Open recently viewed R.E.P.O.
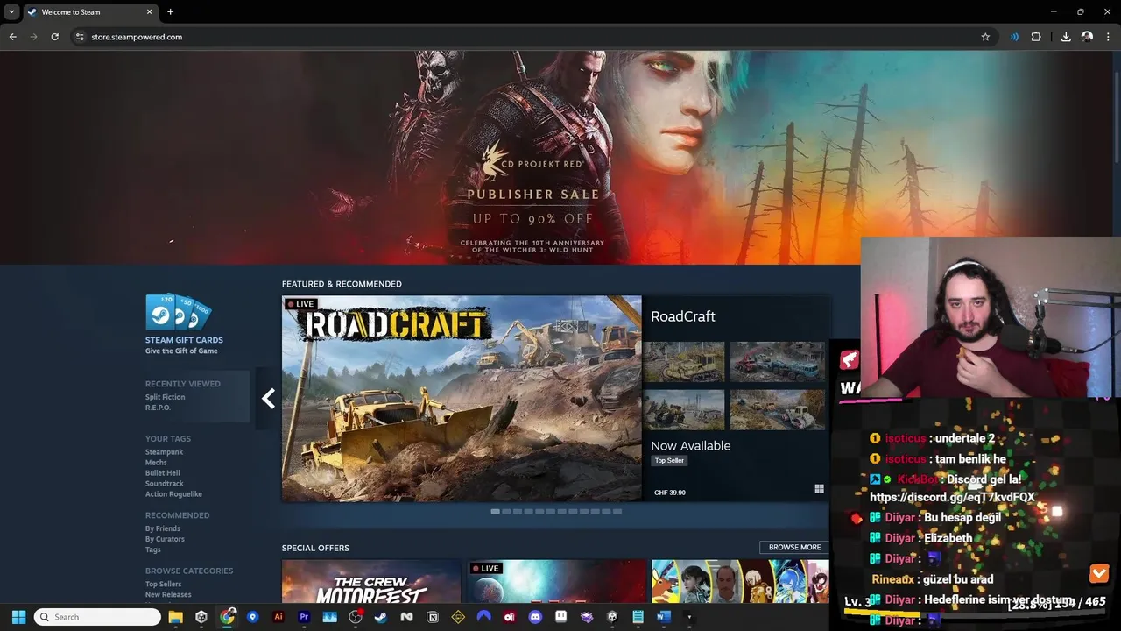Viewport: 1121px width, 631px height. coord(158,408)
